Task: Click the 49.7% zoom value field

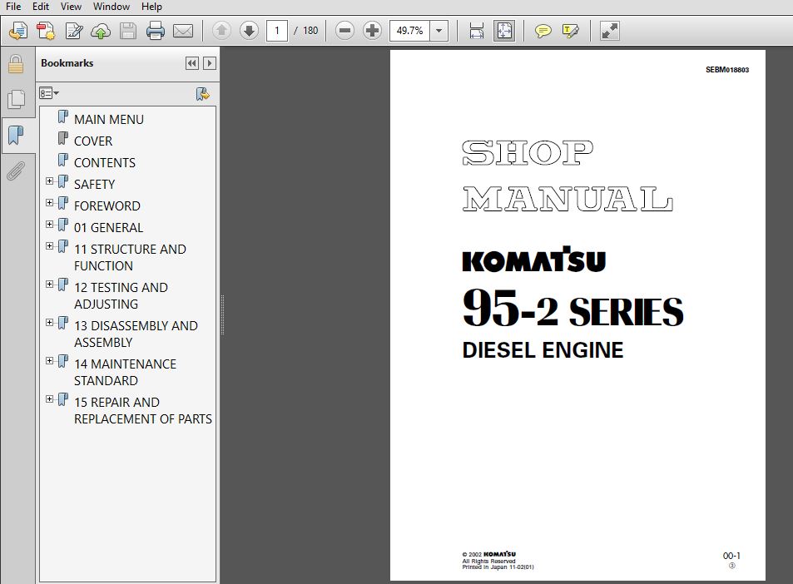Action: pyautogui.click(x=409, y=31)
